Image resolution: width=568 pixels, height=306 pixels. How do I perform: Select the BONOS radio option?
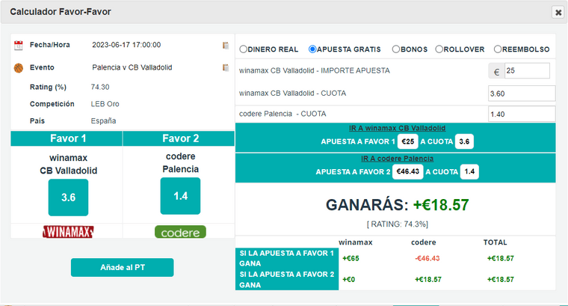[396, 49]
